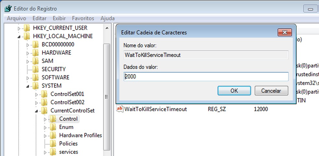This screenshot has width=319, height=156.
Task: Click the SOFTWARE key folder icon
Action: coord(36,78)
